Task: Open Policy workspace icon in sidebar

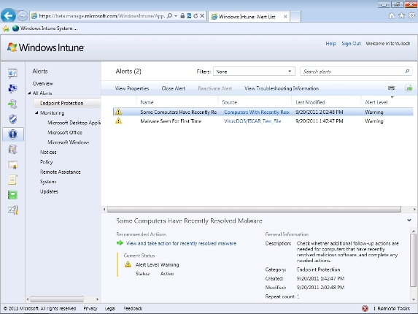Action: coord(12,180)
